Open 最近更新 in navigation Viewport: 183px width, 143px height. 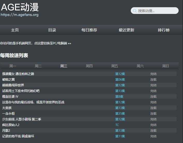point(126,30)
